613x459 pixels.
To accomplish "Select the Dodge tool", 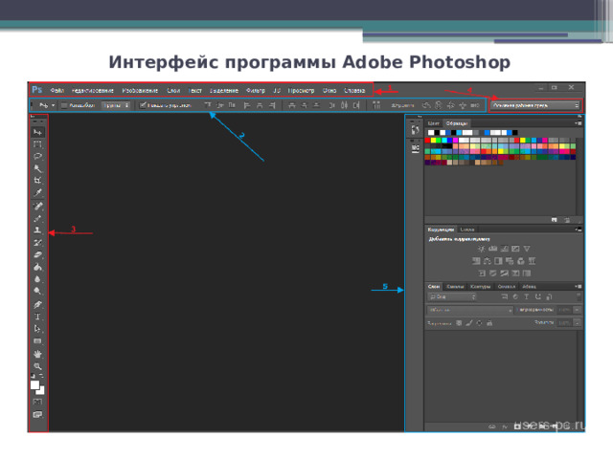I will point(37,291).
